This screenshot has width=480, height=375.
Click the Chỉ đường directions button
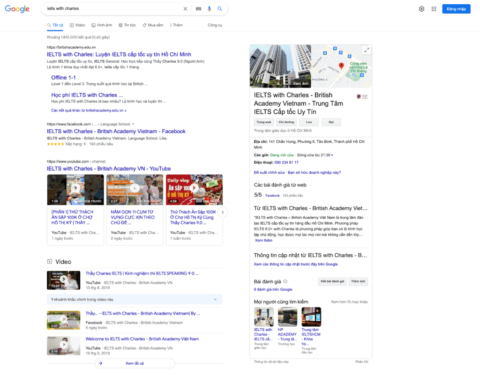(x=286, y=122)
